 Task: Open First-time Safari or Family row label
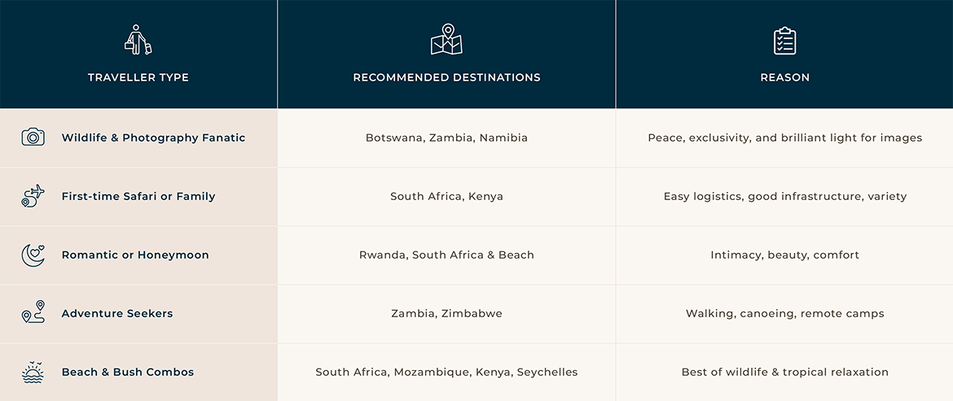(x=138, y=197)
